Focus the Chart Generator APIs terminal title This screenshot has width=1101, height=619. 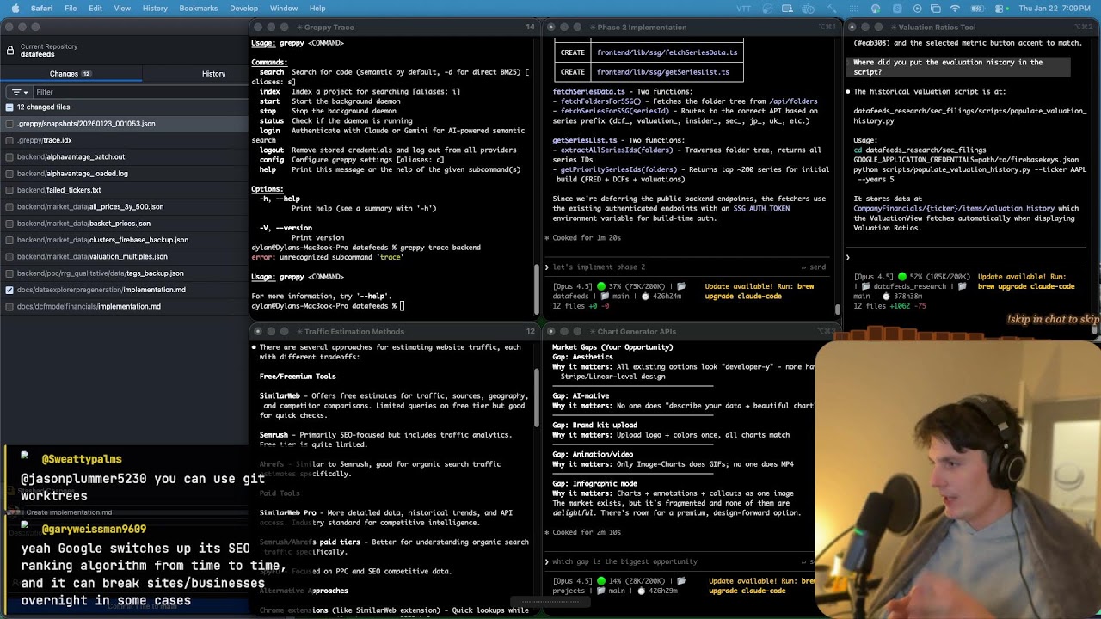pyautogui.click(x=637, y=332)
